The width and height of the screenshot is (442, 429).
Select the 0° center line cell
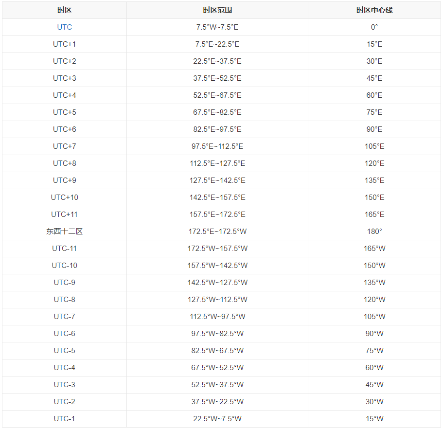374,27
